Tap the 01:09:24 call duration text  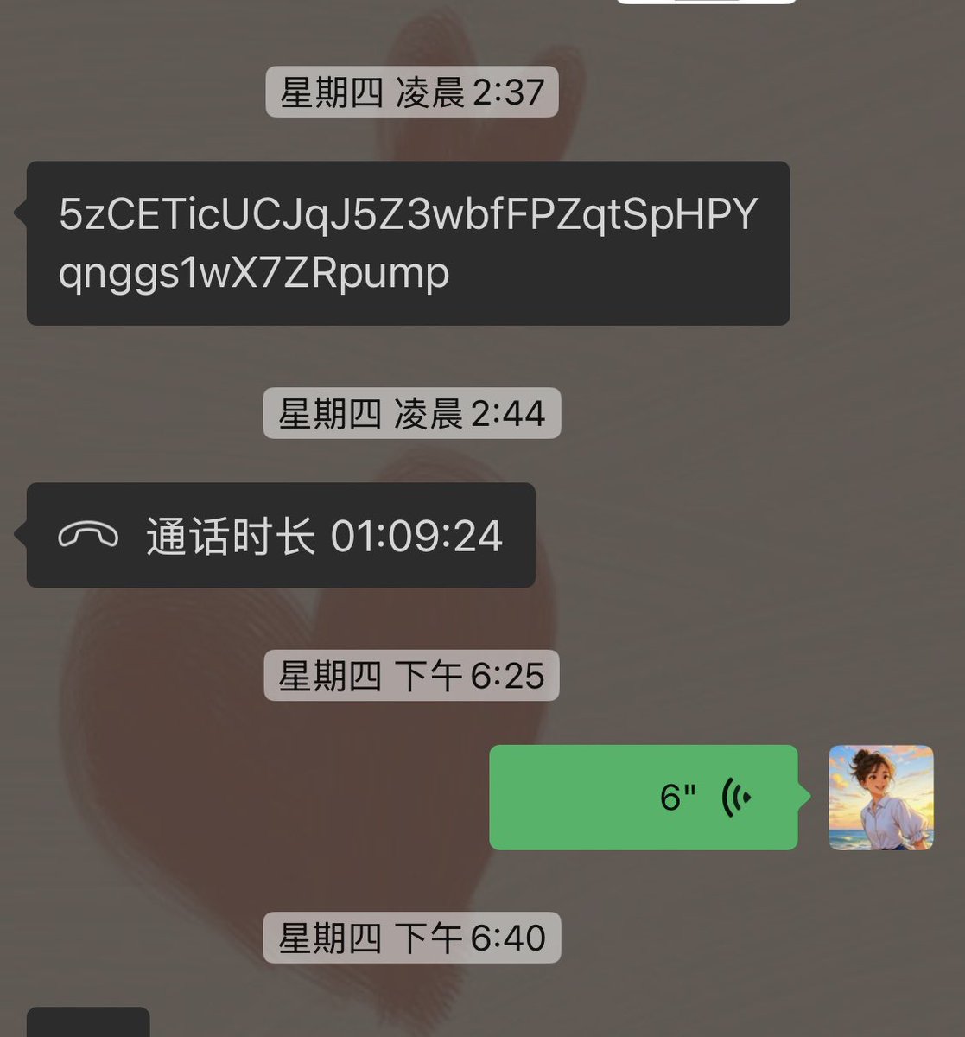pos(416,536)
